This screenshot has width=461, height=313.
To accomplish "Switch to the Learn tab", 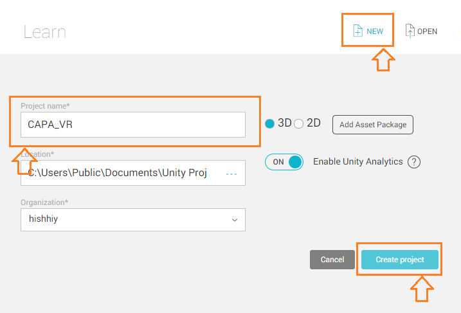I will coord(45,31).
